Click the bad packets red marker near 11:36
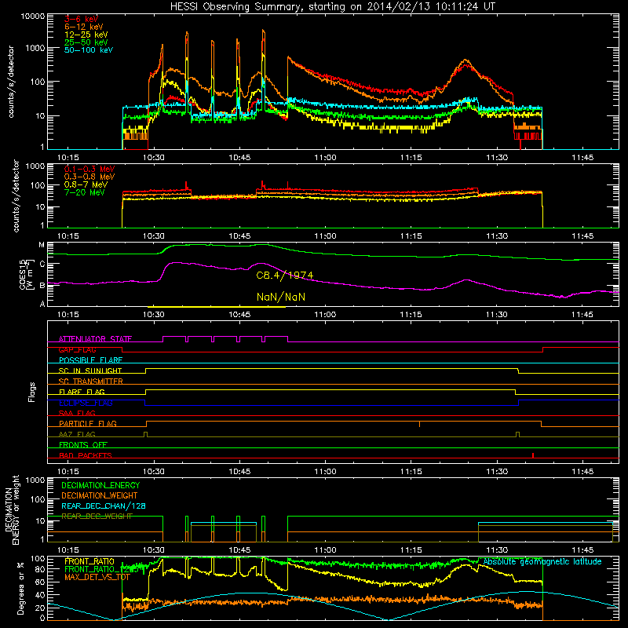This screenshot has width=628, height=628. click(533, 455)
